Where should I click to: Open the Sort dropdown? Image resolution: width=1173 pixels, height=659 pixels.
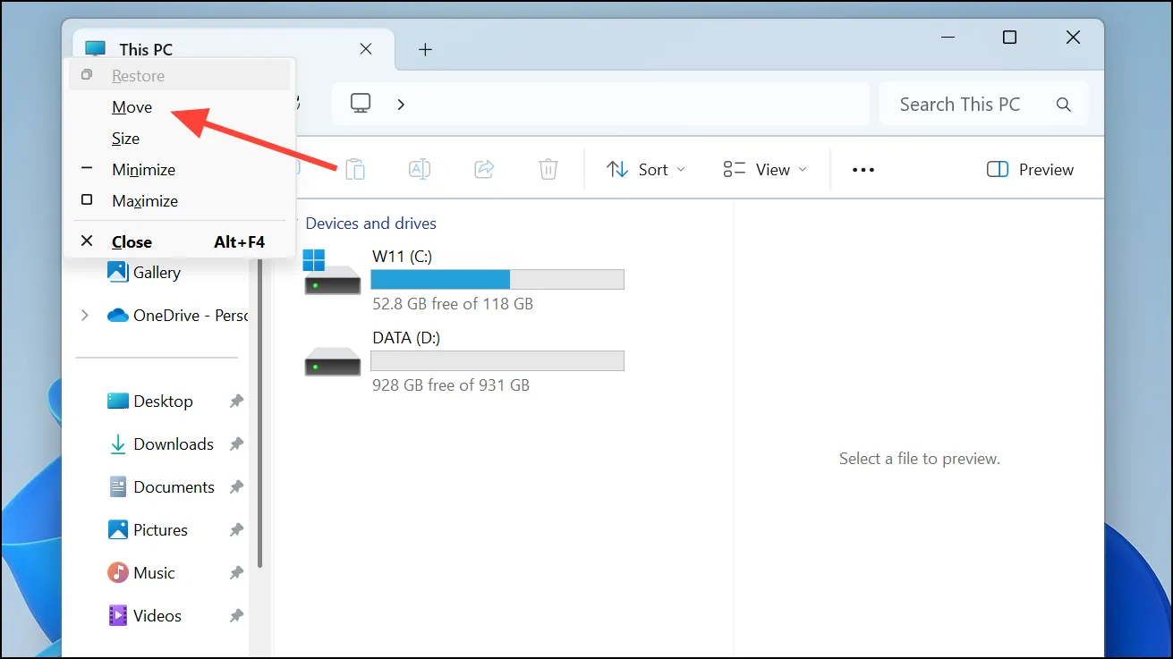click(x=646, y=169)
